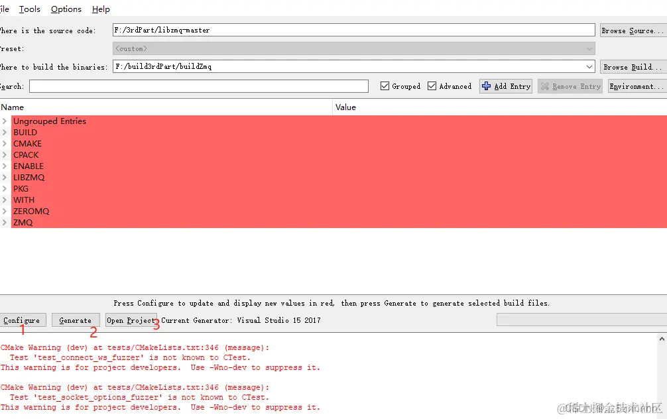667x419 pixels.
Task: Click the 'test_connect_ws_fuzzer' warning line
Action: (130, 358)
